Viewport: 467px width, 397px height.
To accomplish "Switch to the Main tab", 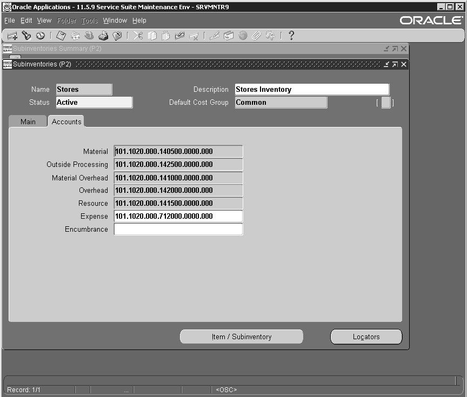I will coord(28,122).
